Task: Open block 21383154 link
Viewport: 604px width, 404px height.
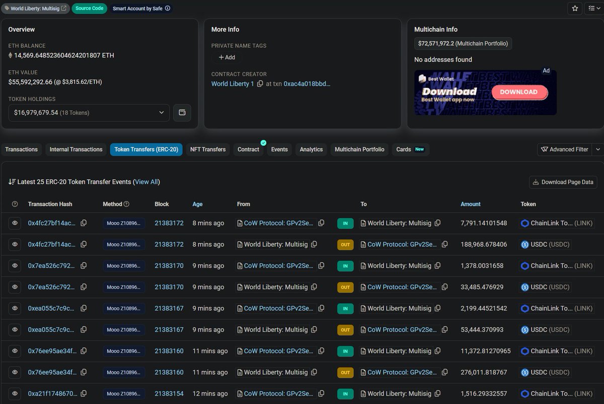Action: [169, 393]
